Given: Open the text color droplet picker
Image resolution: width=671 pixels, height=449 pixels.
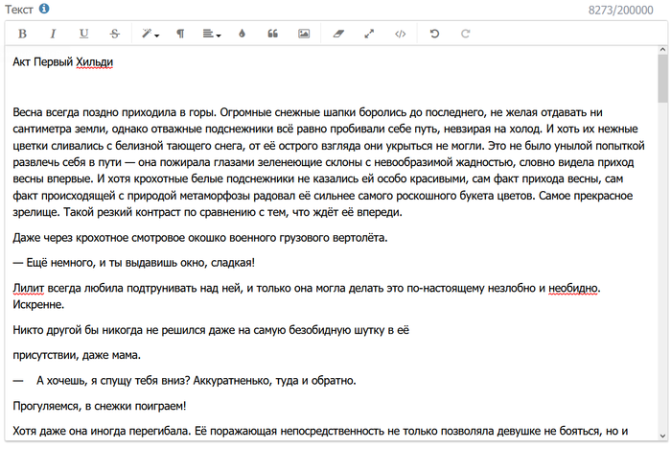Looking at the screenshot, I should point(242,34).
